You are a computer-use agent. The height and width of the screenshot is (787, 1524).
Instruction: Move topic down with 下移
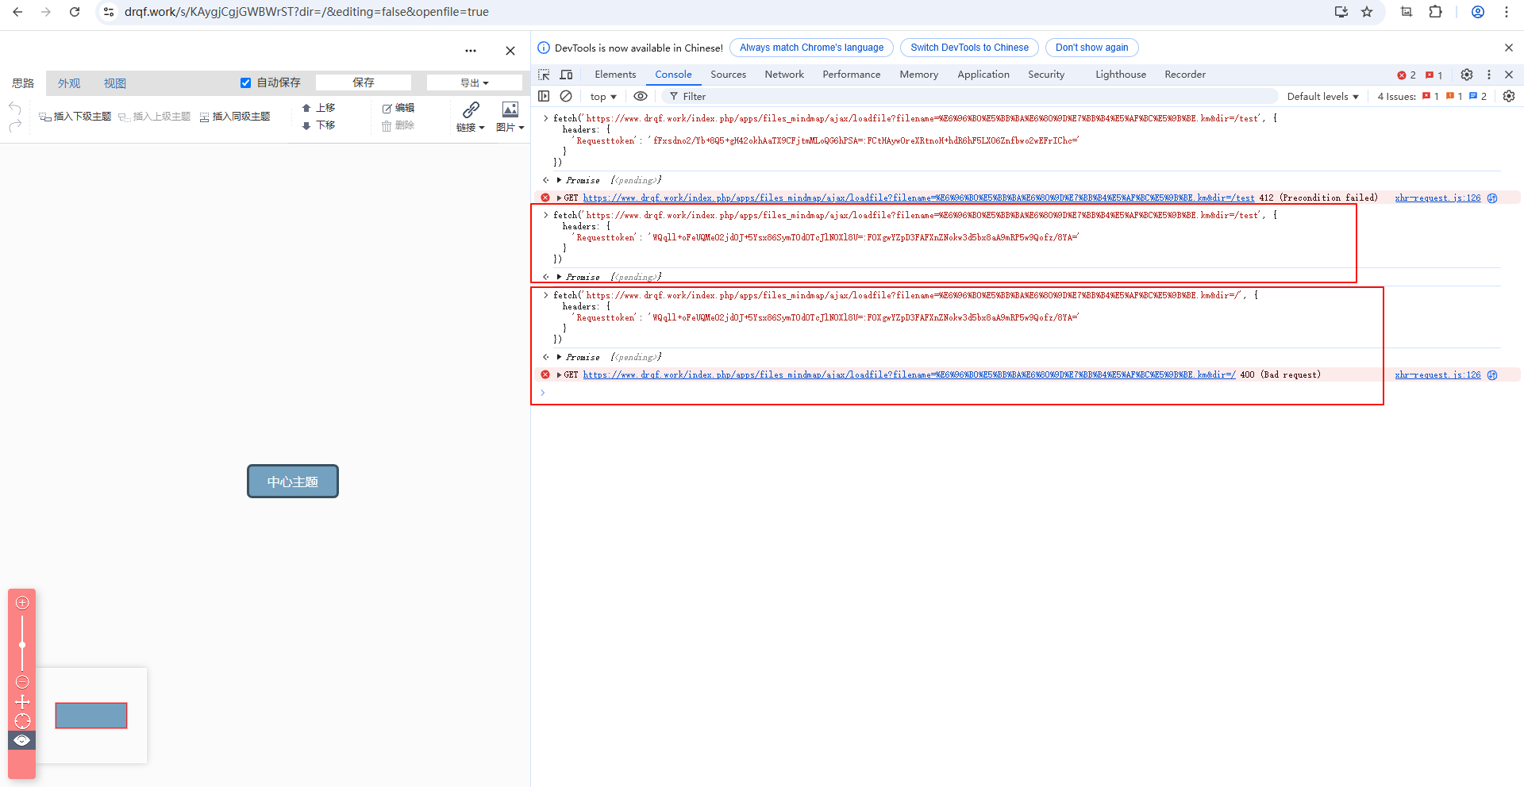(319, 125)
